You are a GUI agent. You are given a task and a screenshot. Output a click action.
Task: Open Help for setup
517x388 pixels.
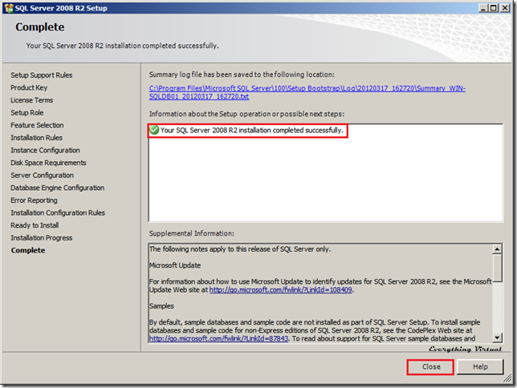[480, 367]
